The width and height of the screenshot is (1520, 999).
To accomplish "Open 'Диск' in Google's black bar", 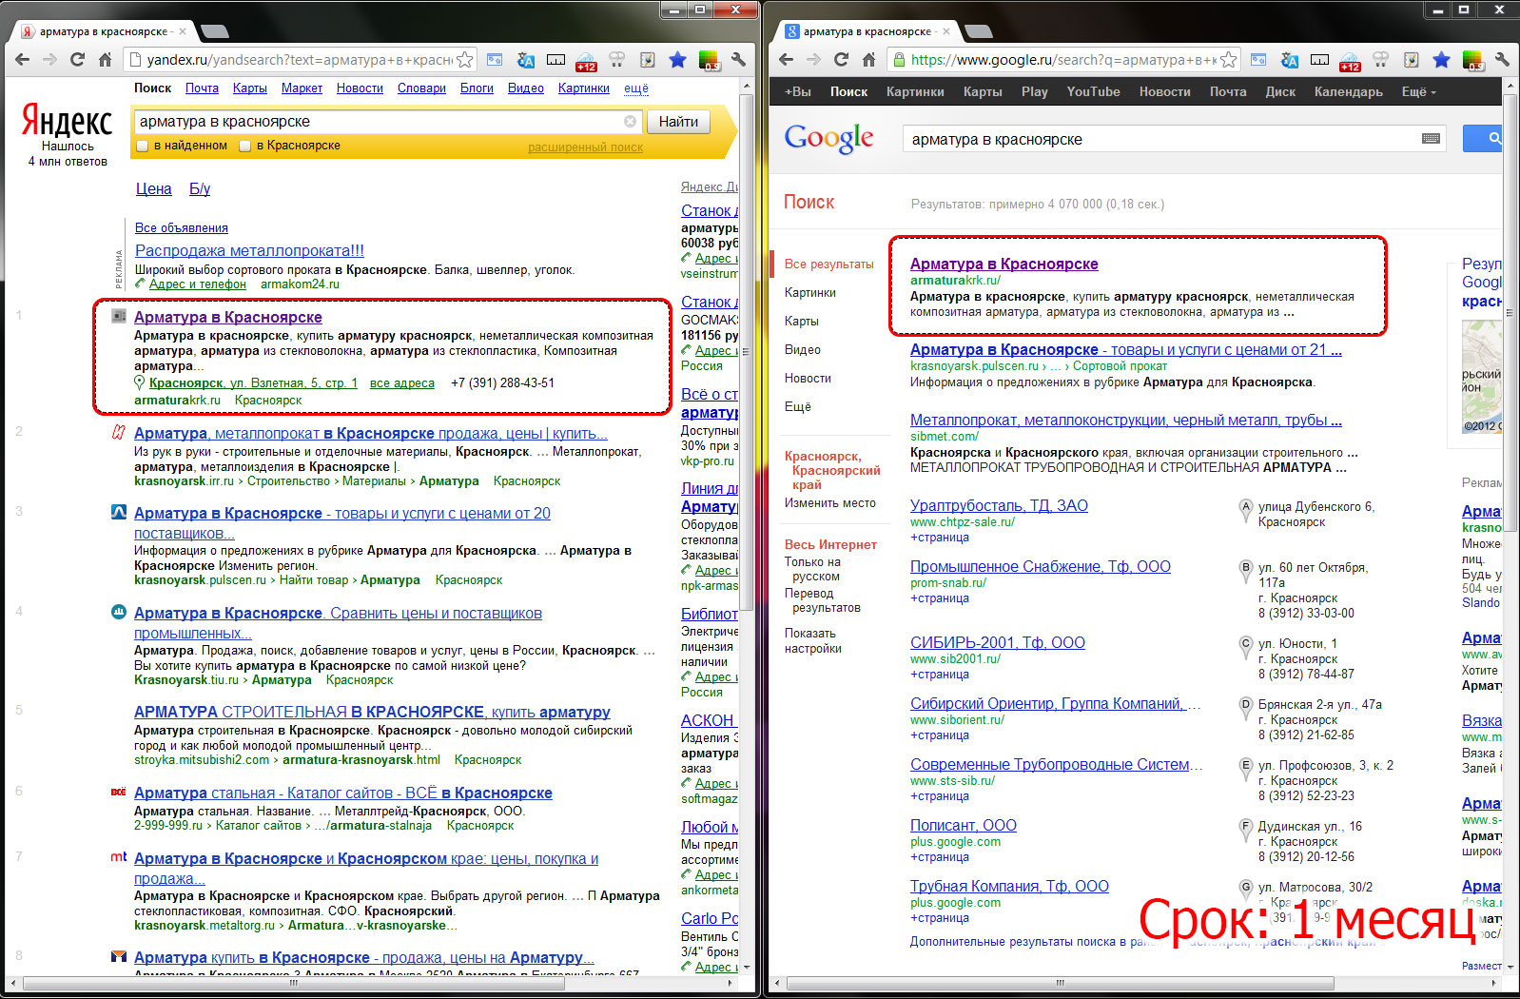I will (x=1280, y=91).
